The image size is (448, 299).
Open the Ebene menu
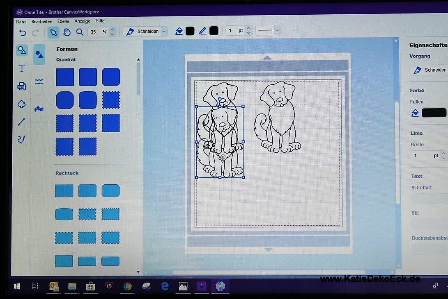point(63,21)
